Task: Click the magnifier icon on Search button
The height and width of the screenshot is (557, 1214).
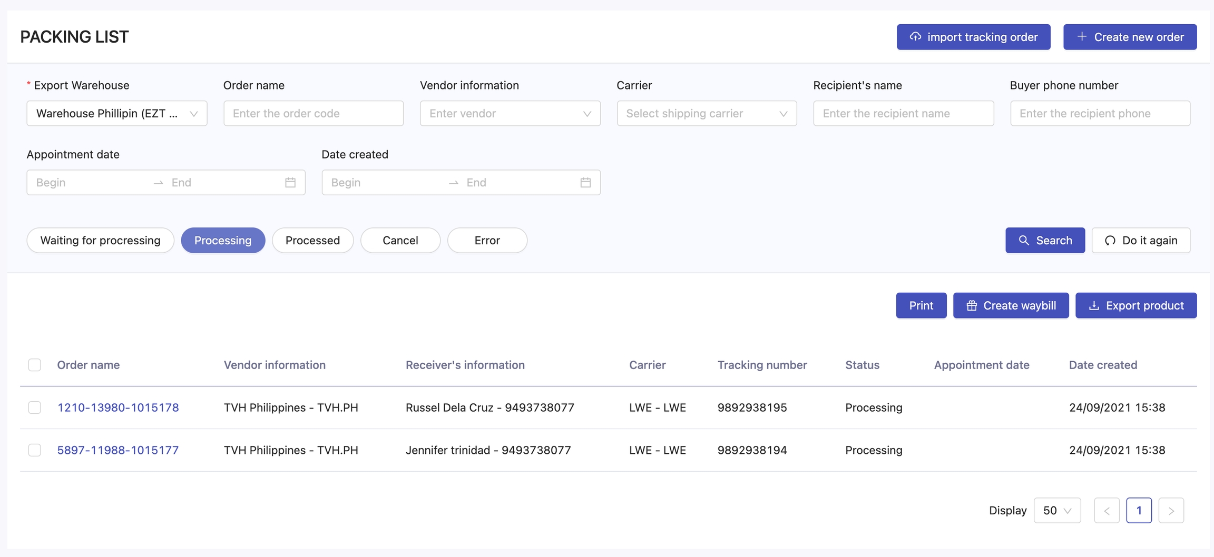Action: [x=1024, y=241]
